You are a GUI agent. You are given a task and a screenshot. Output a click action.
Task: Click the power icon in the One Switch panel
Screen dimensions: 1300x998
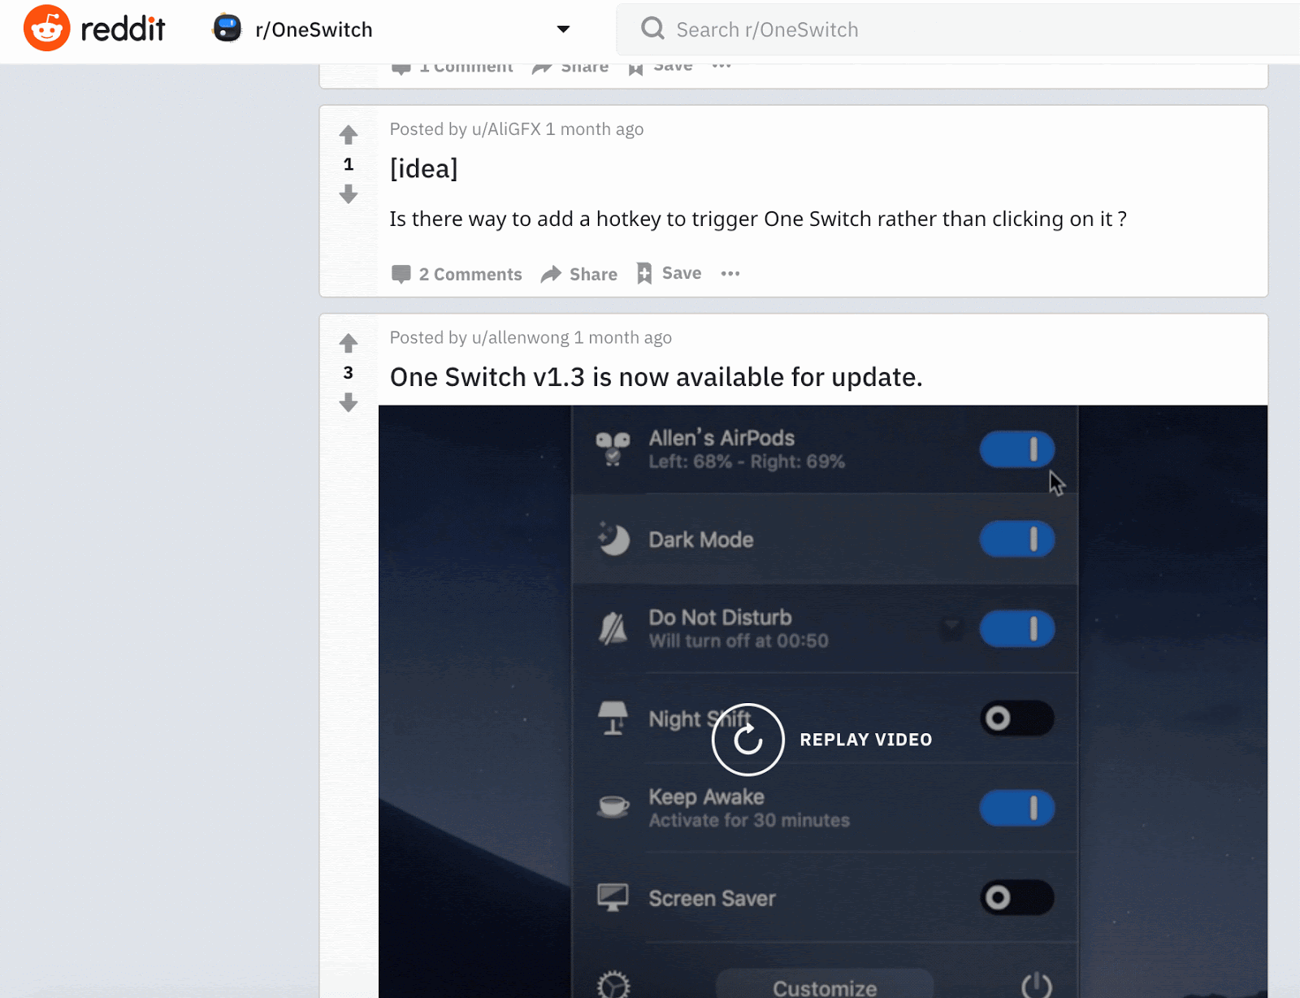[1037, 985]
